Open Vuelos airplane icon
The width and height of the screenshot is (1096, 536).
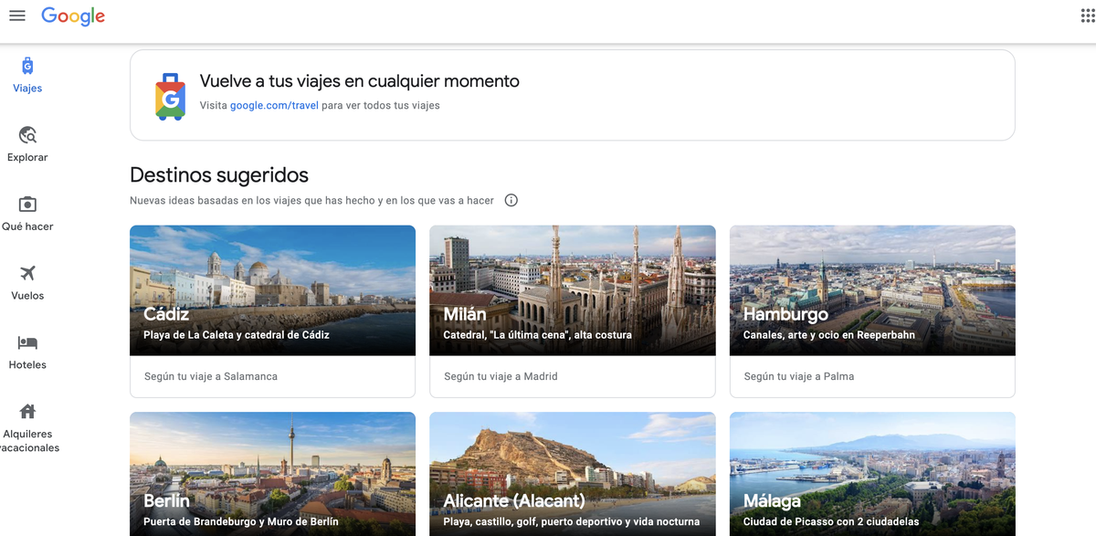coord(27,273)
